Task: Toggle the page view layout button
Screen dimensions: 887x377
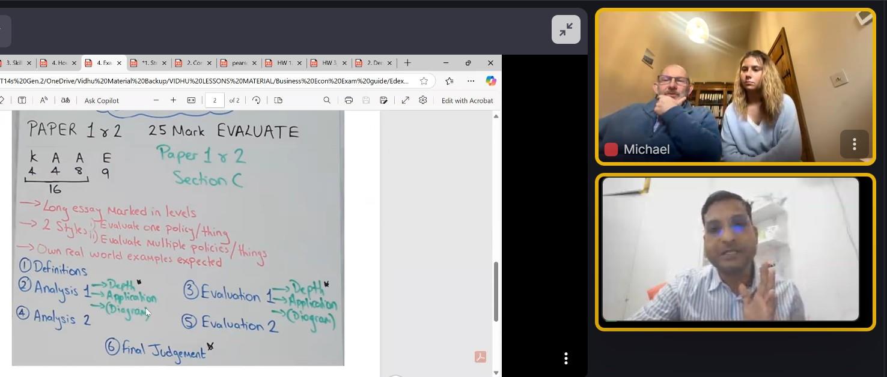Action: click(278, 100)
